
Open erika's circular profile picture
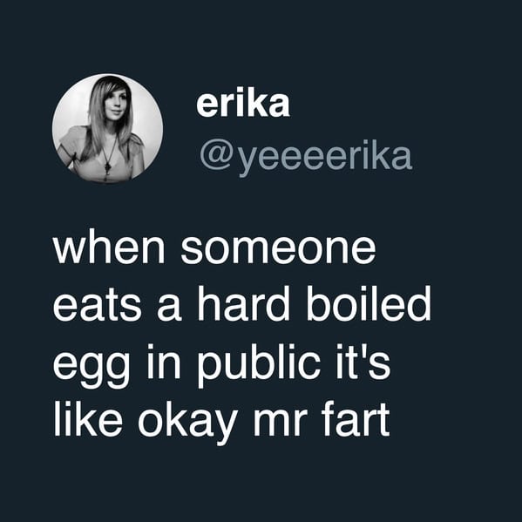coord(107,129)
